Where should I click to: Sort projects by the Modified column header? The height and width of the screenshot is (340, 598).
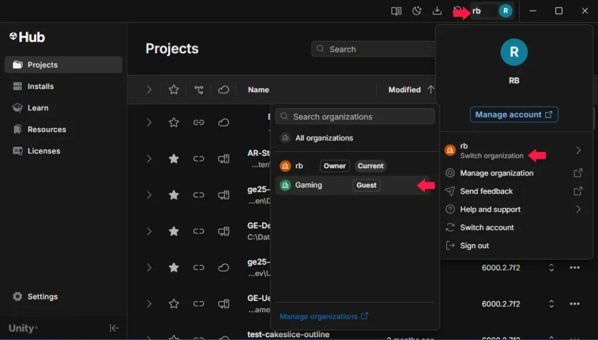point(405,89)
